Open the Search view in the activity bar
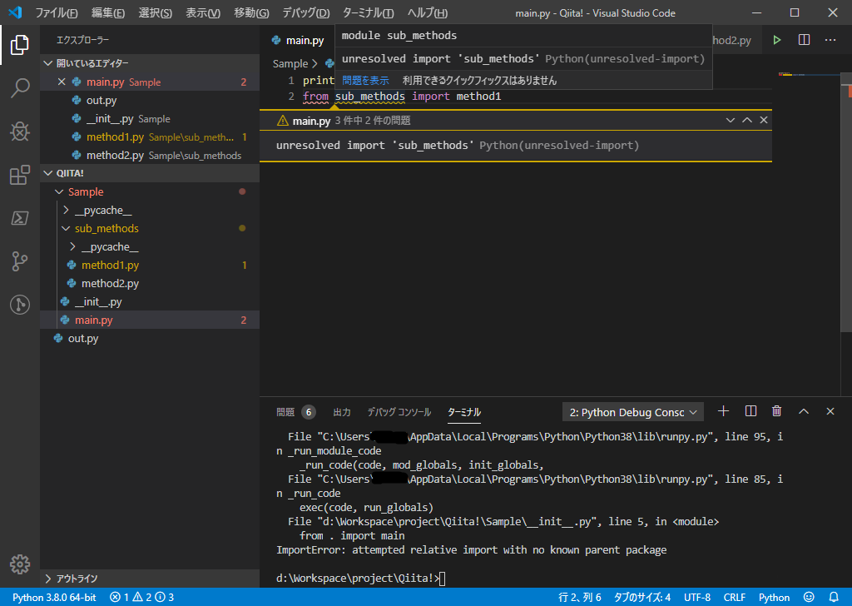This screenshot has height=606, width=852. [20, 87]
